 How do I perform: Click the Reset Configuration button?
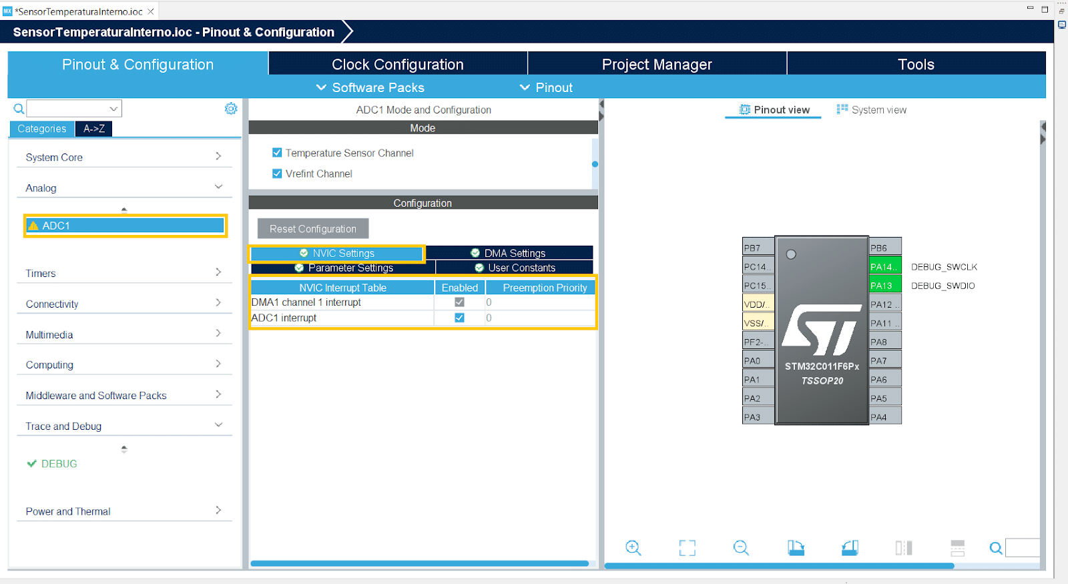(312, 229)
